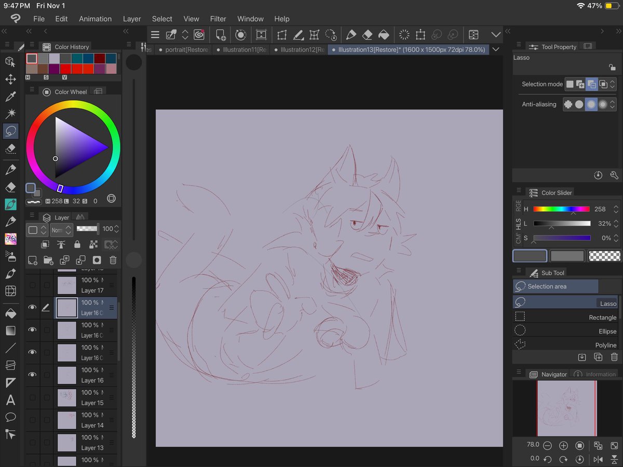This screenshot has width=623, height=467.
Task: Click the New layer folder icon
Action: pos(48,260)
